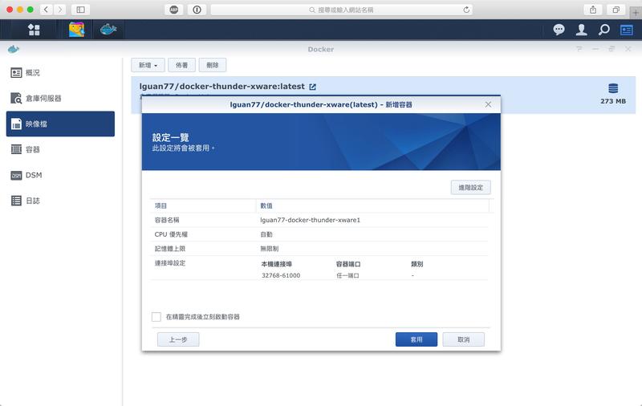
Task: Open DSM notifications chat bubble icon
Action: [559, 30]
